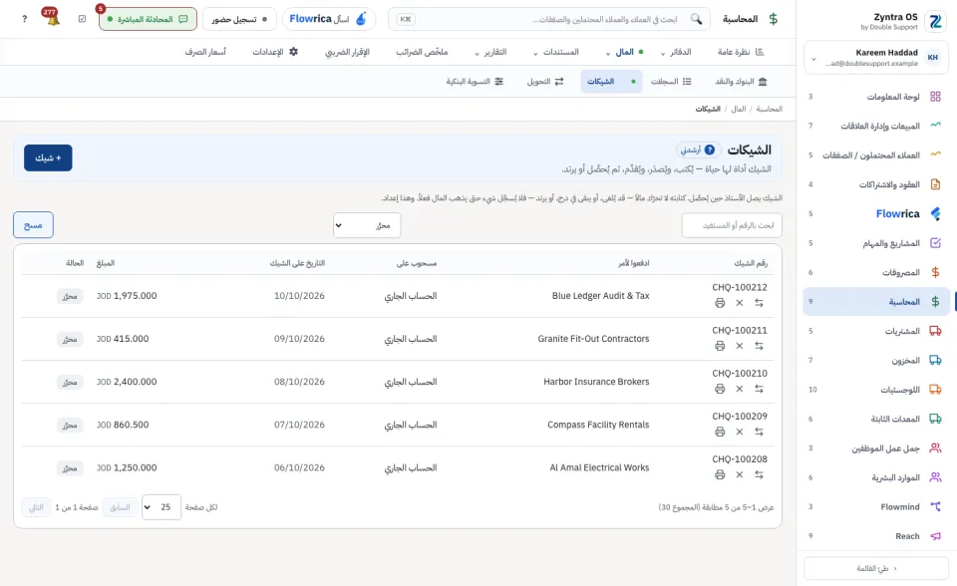
Task: Open المصروفات in sidebar
Action: coord(876,272)
